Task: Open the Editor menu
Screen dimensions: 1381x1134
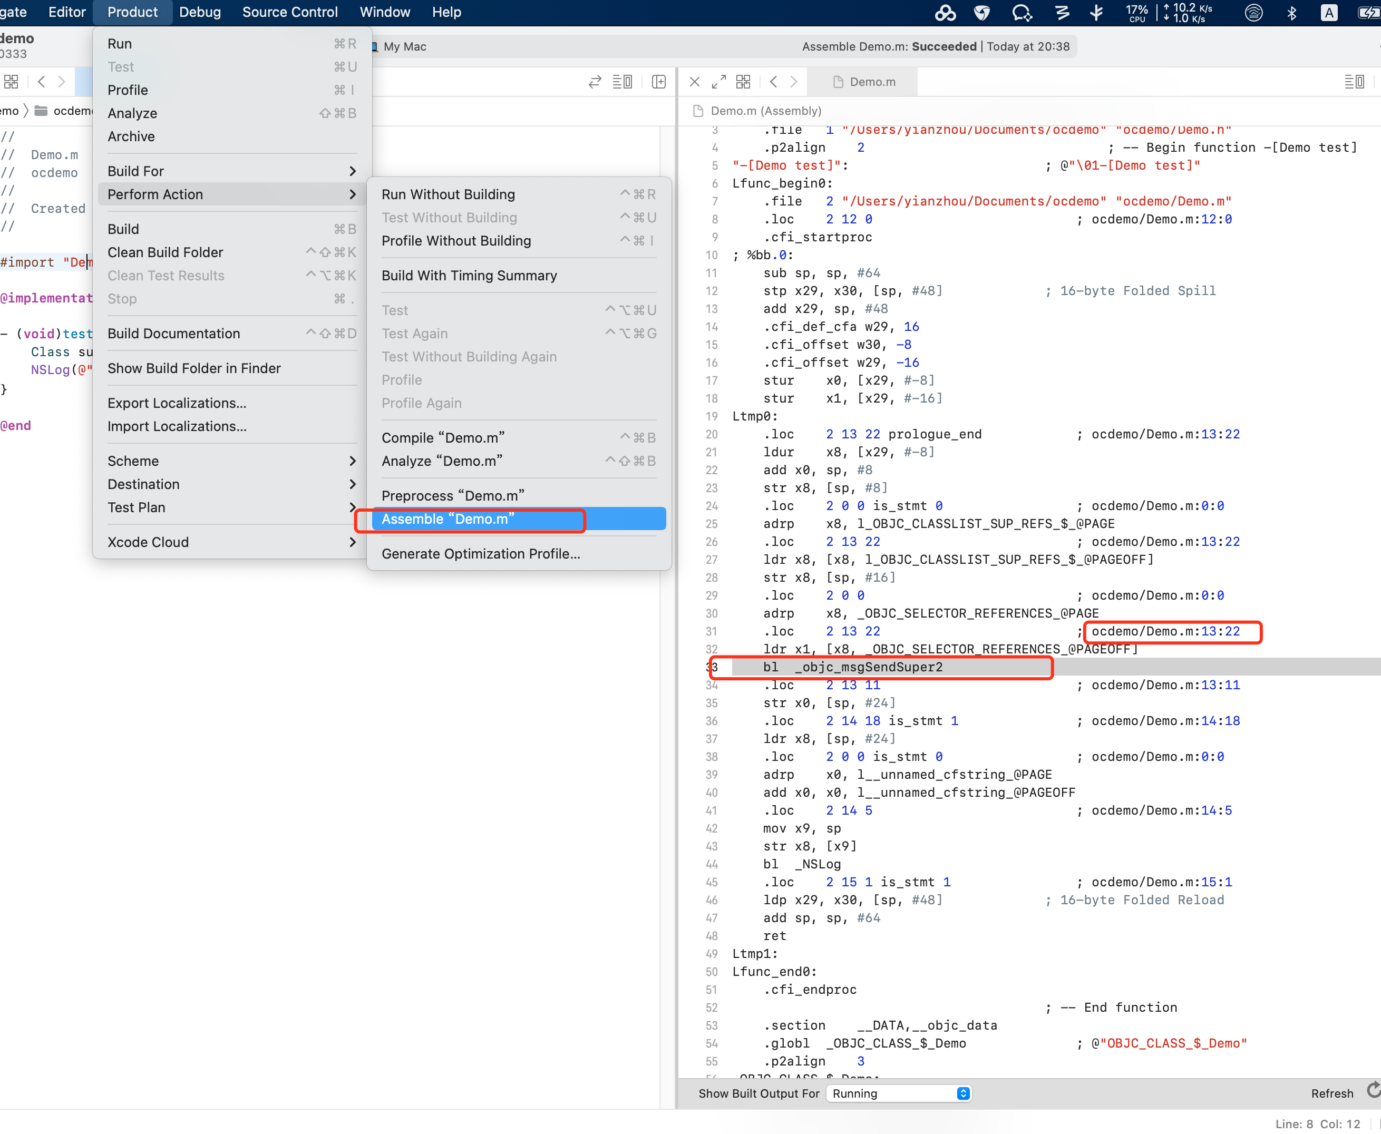Action: click(x=66, y=13)
